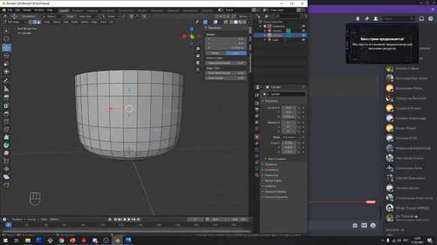
Task: Open Blender from Windows taskbar
Action: point(117,240)
